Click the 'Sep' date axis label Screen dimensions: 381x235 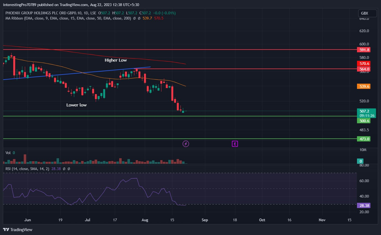(x=204, y=220)
